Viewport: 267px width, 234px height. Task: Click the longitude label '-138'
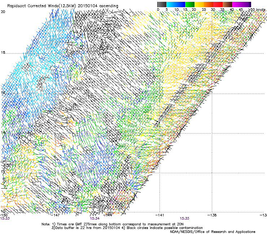pos(212,215)
